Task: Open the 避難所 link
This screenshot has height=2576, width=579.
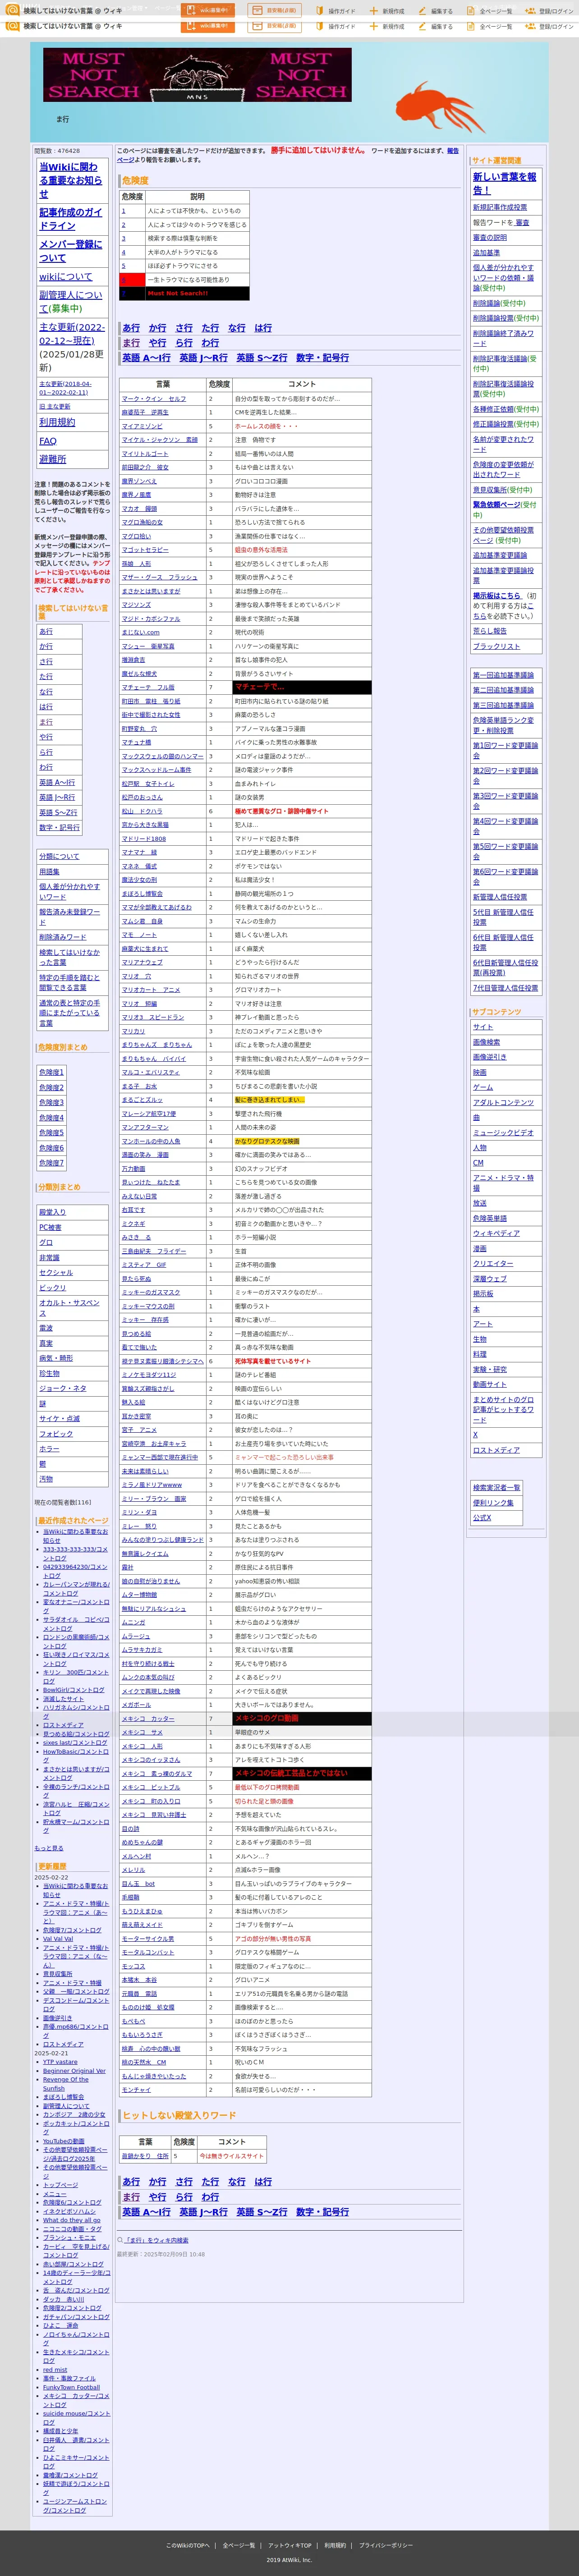Action: tap(53, 459)
